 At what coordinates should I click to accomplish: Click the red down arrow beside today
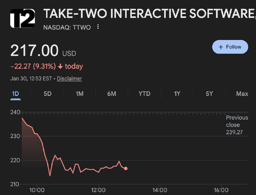point(60,66)
